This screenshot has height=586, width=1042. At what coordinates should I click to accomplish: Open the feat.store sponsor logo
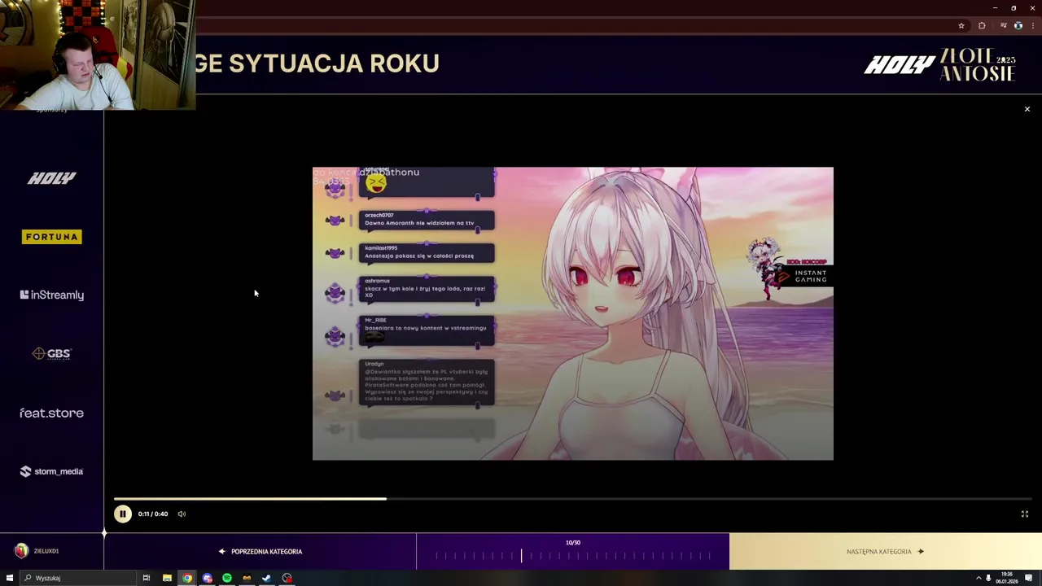[52, 413]
